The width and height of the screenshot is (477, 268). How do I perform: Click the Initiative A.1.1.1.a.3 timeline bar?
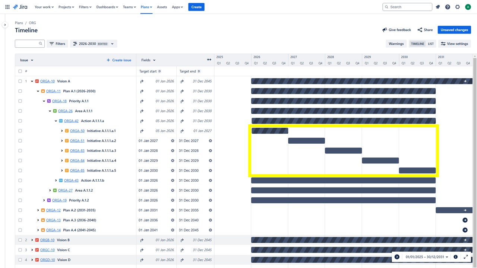click(343, 151)
